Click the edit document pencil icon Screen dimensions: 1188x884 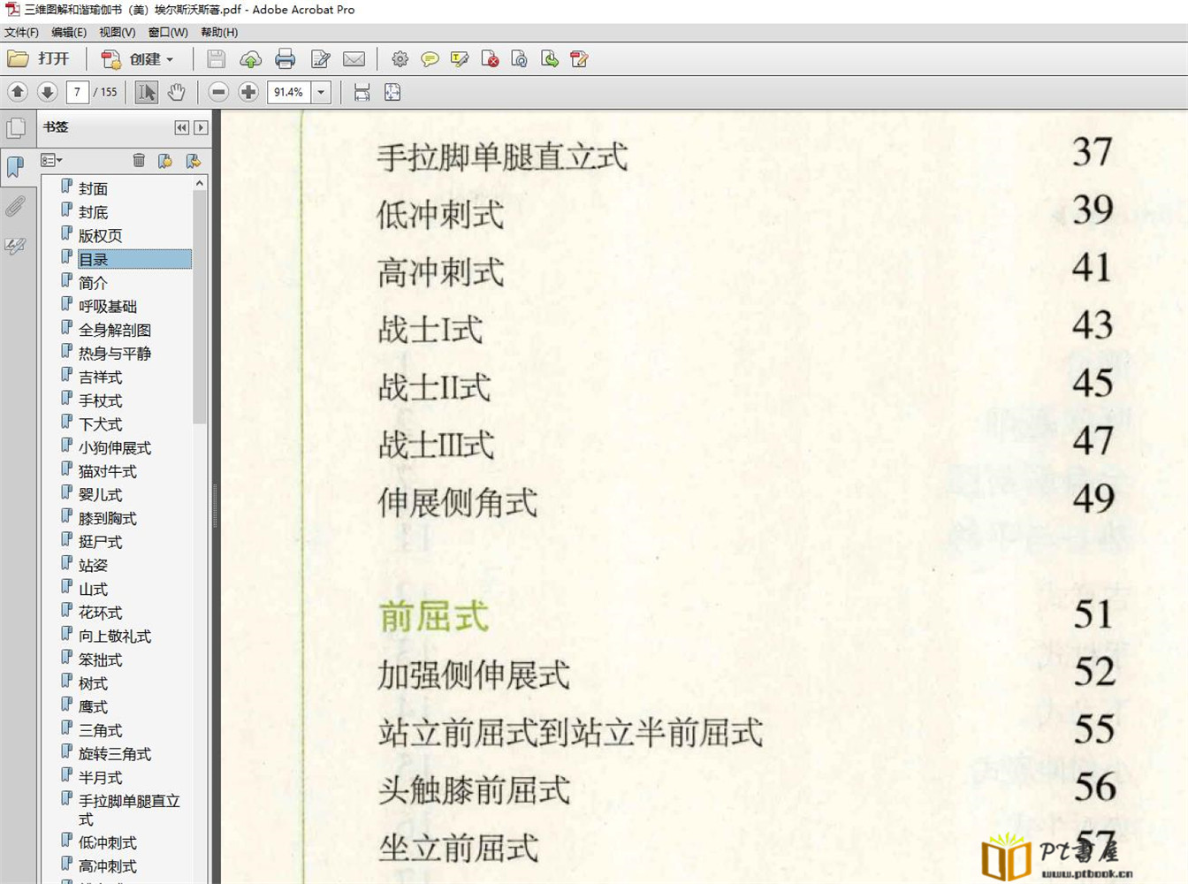[320, 59]
